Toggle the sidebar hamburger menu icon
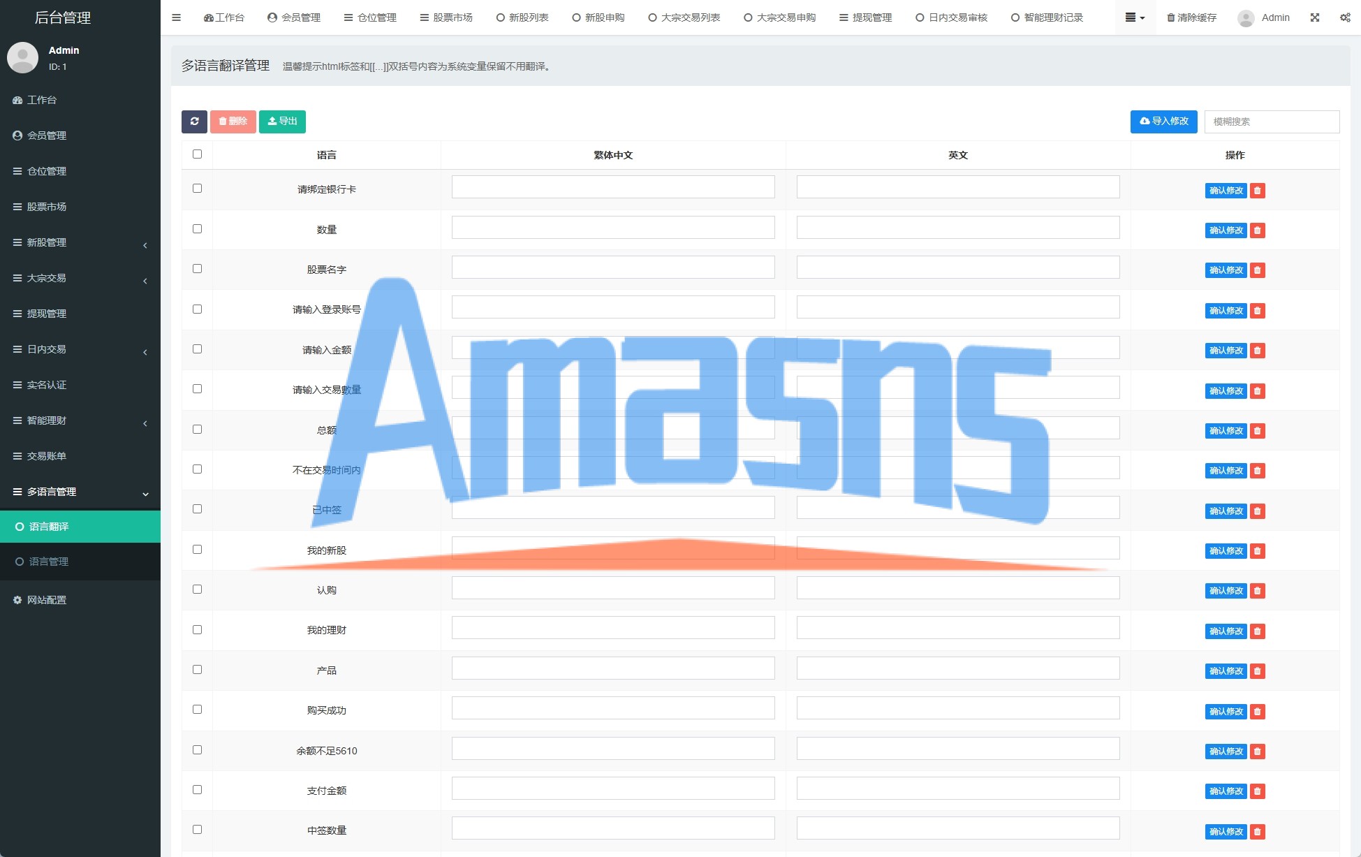This screenshot has height=857, width=1361. click(177, 17)
